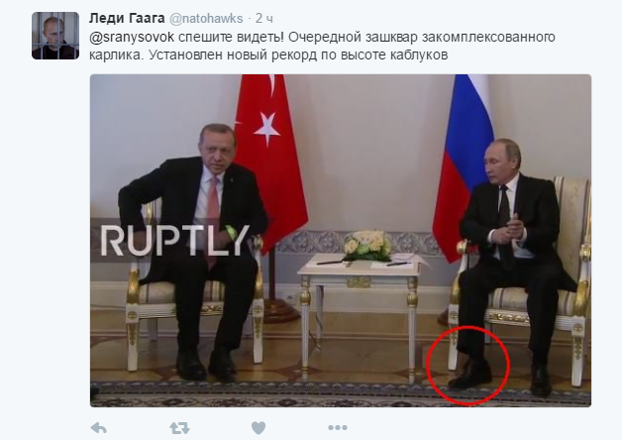Click the red-circled shoe in the photo

(470, 375)
